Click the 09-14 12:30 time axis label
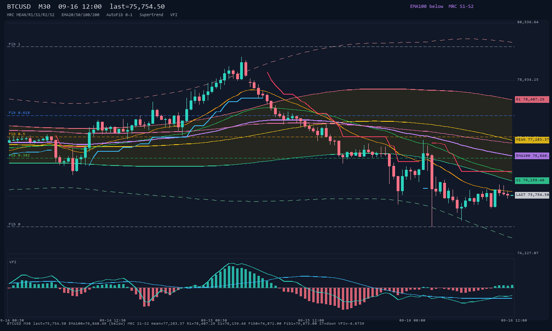The image size is (552, 331). coord(113,320)
